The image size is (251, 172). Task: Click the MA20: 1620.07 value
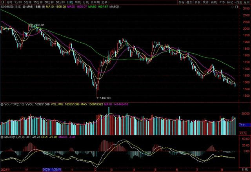77,7
